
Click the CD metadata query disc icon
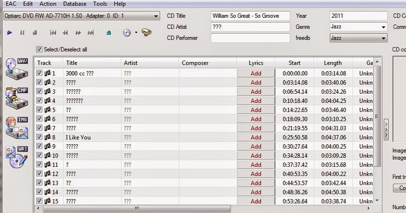coord(127,33)
